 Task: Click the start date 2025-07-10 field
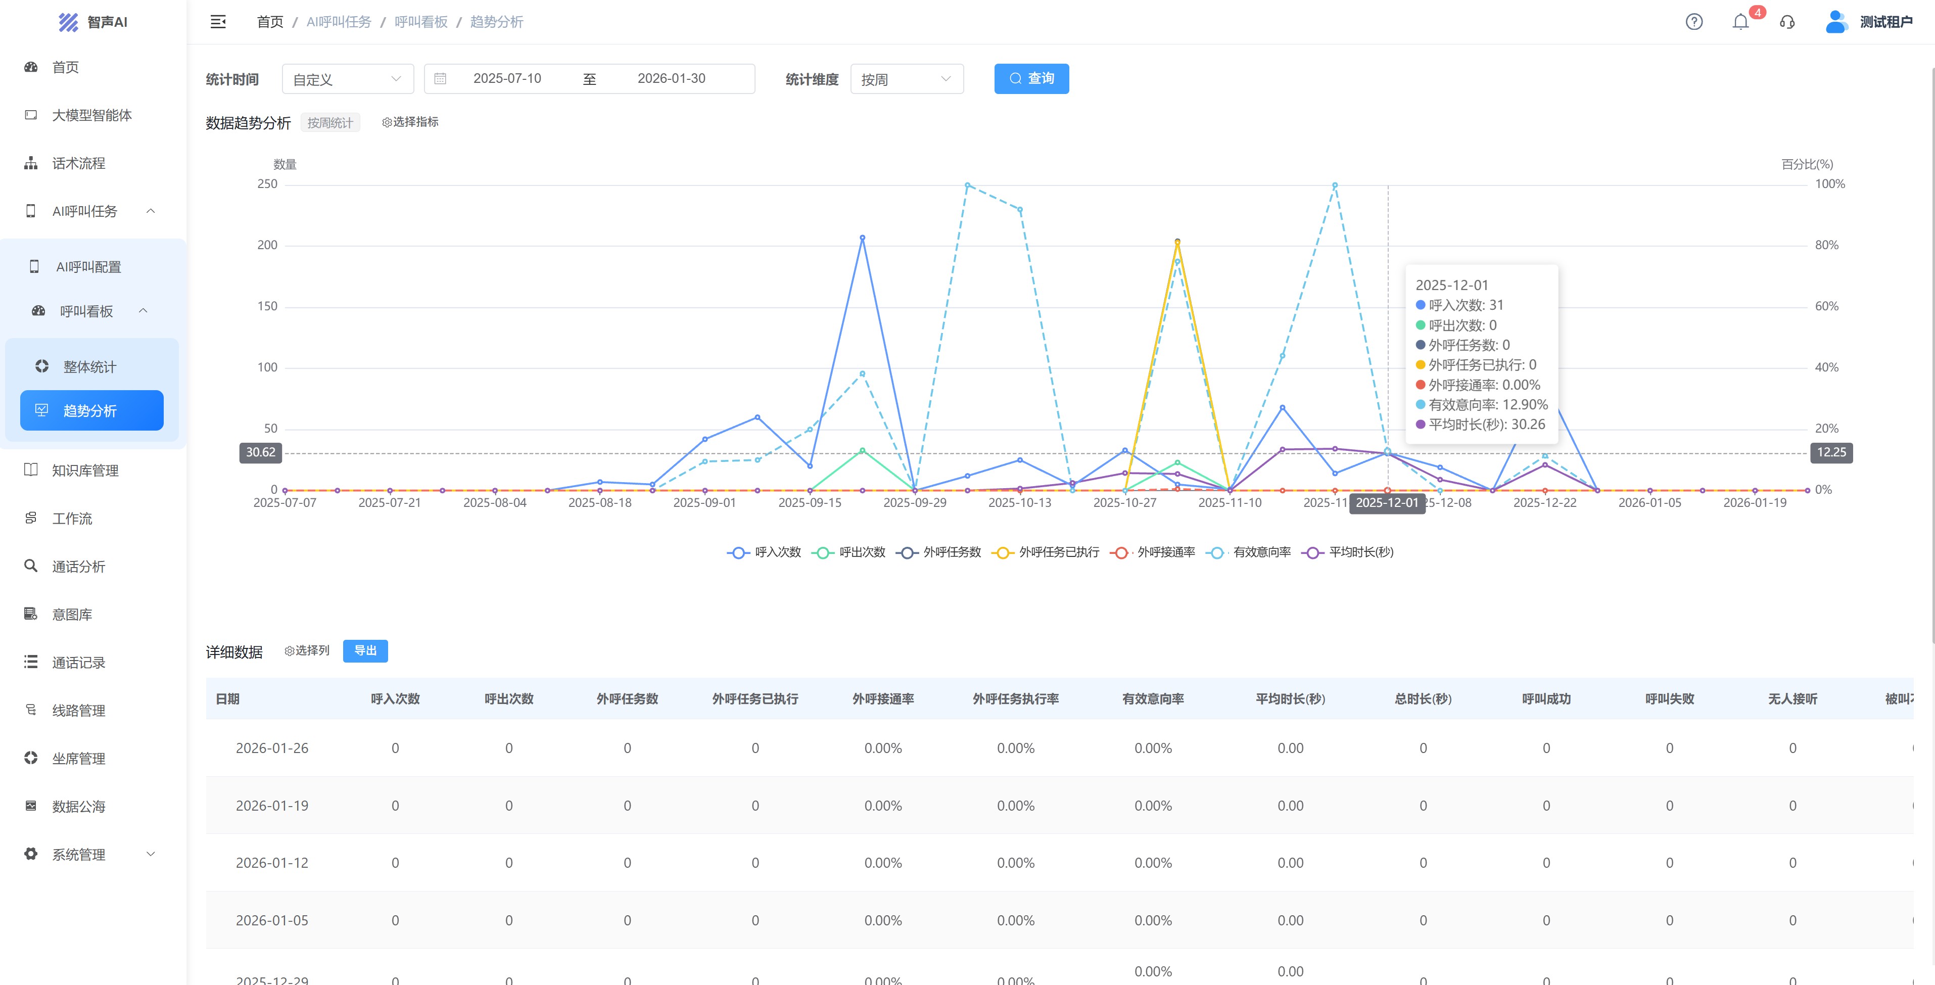point(507,79)
